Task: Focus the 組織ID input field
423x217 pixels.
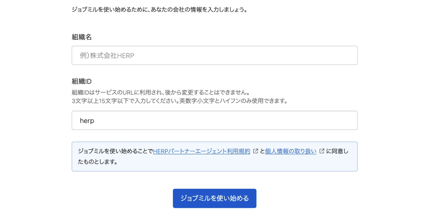Action: click(x=214, y=120)
